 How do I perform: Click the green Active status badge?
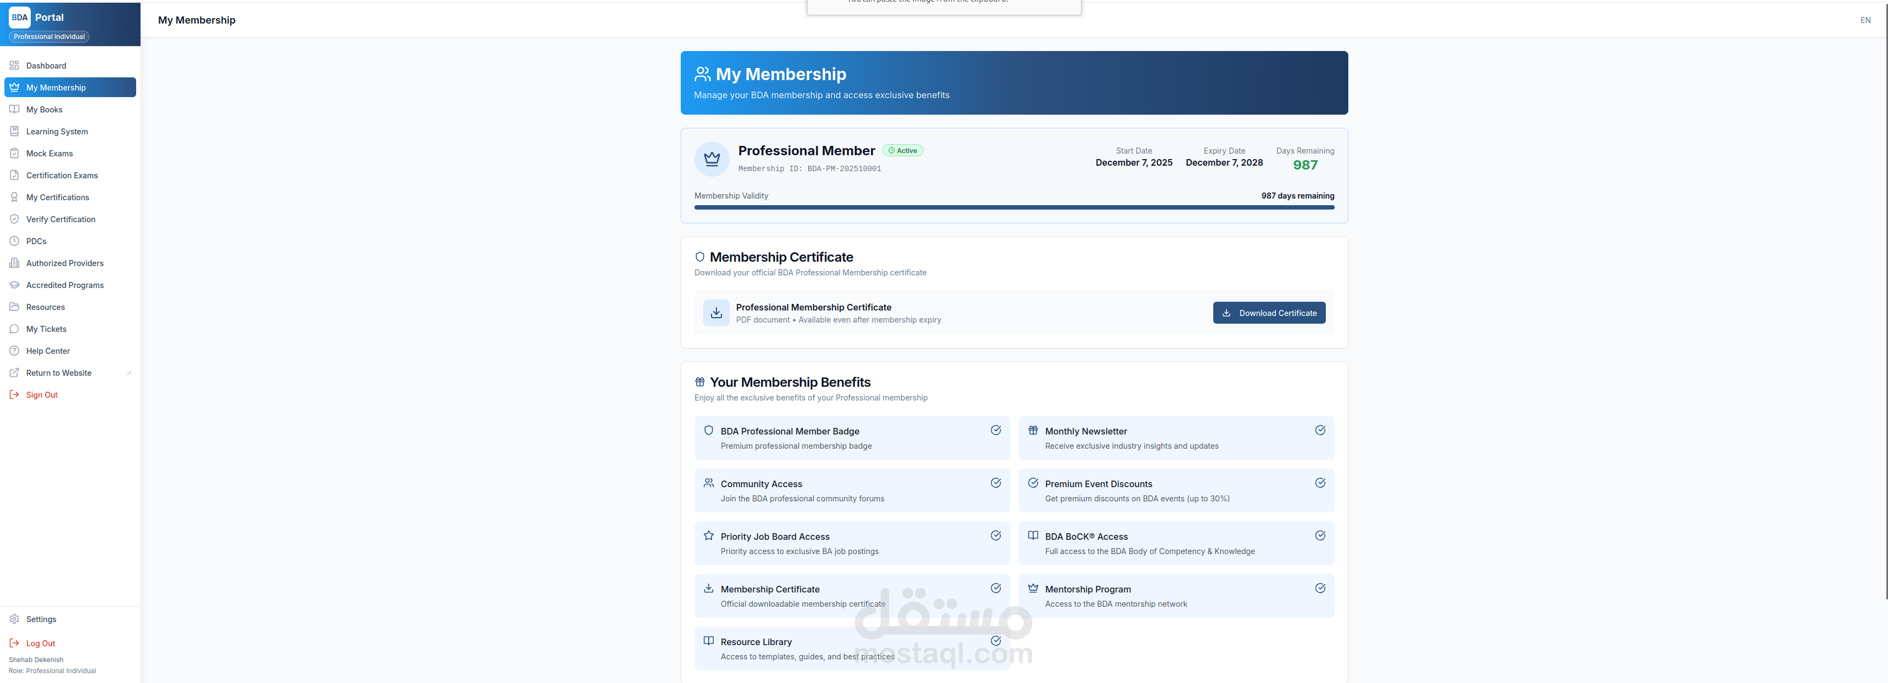pos(902,151)
